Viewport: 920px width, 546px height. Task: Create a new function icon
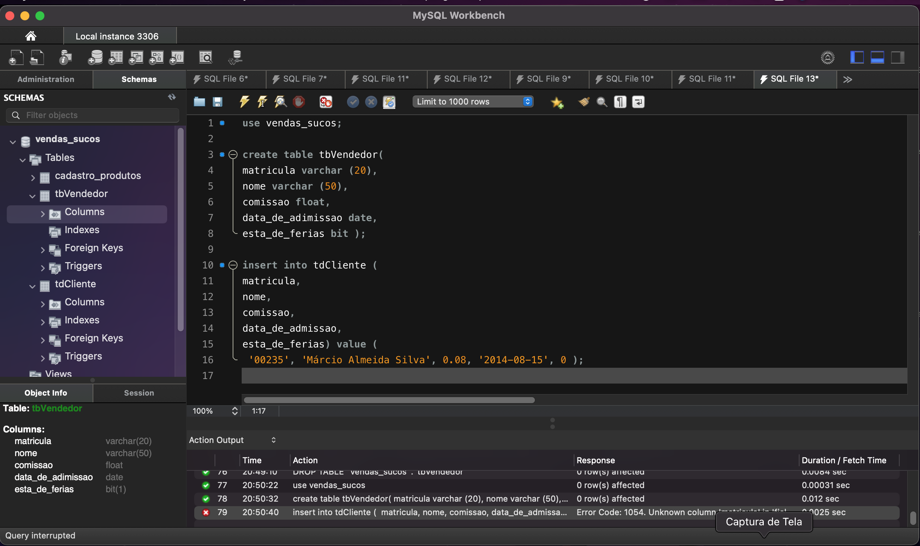tap(177, 58)
